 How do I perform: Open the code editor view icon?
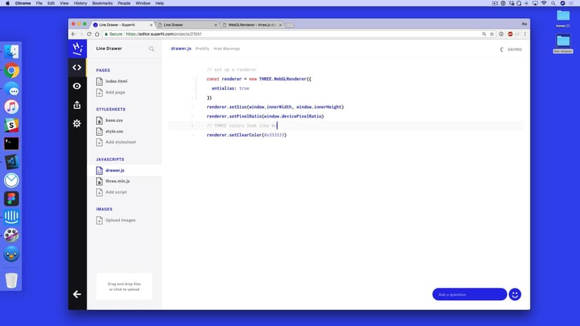[77, 67]
